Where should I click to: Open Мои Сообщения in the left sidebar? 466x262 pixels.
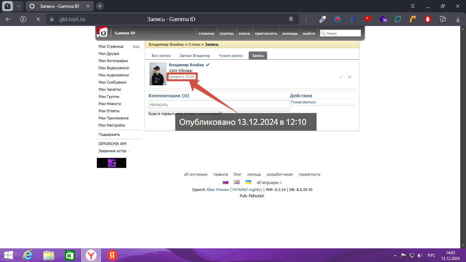[x=112, y=82]
